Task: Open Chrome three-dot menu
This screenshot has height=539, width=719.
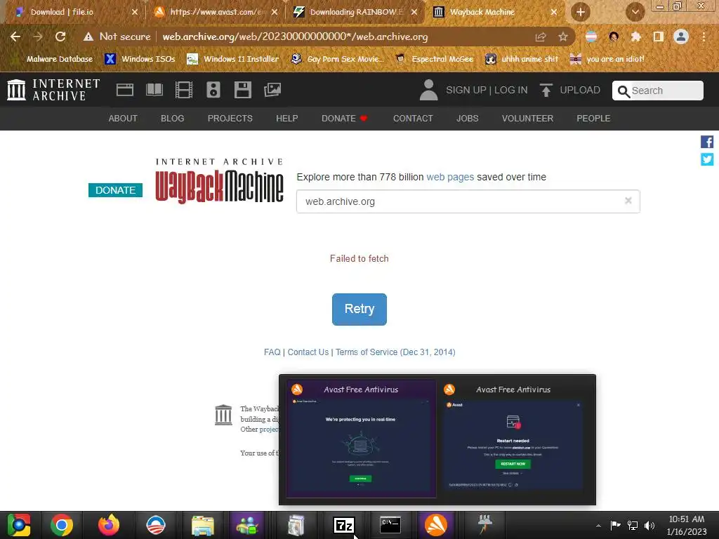Action: [x=704, y=36]
